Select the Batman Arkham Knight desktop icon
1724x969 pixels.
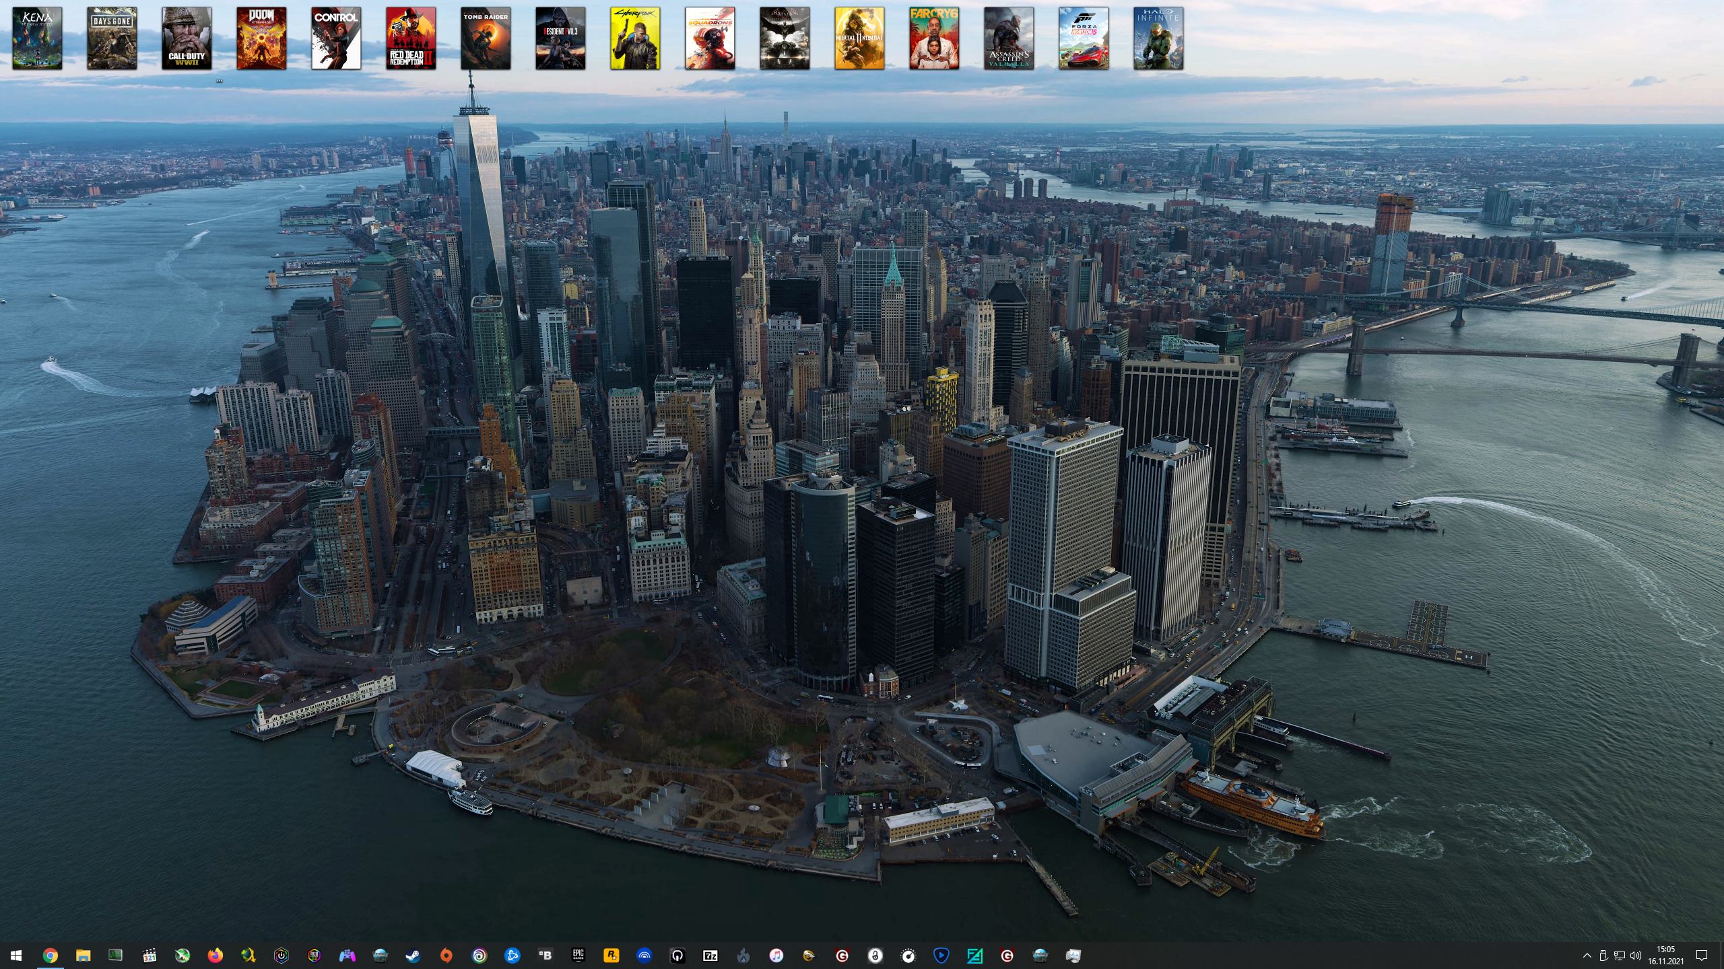coord(785,38)
